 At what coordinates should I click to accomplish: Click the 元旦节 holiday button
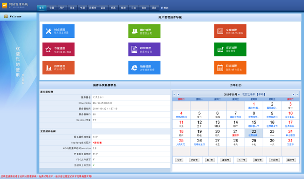tap(194, 160)
